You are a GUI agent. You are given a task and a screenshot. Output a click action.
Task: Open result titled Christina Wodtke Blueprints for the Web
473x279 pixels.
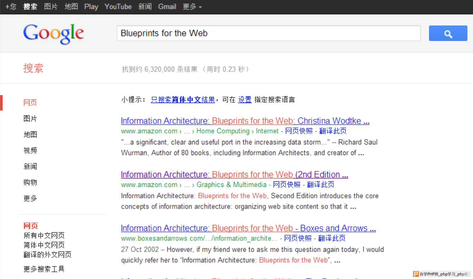245,121
